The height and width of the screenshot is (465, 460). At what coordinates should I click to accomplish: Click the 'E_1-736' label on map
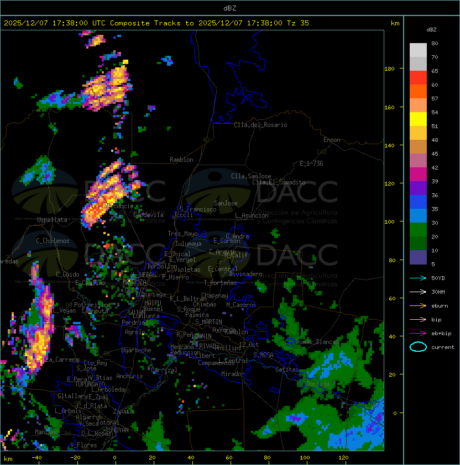[x=311, y=163]
